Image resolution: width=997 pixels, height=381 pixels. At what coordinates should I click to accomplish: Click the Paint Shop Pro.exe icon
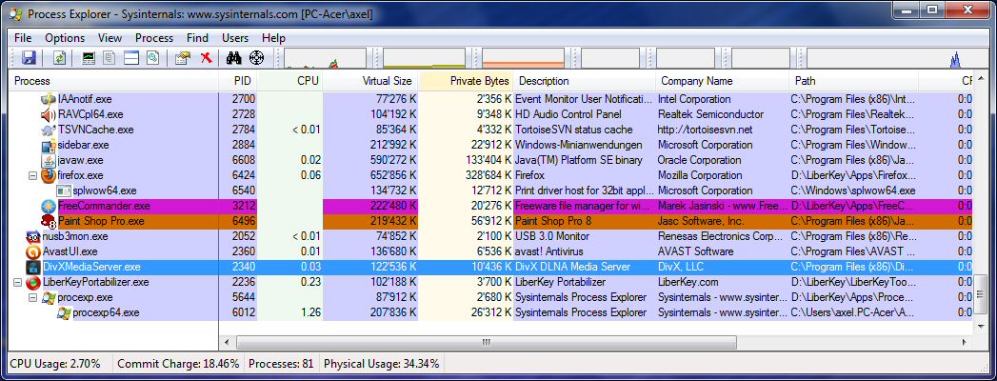49,221
